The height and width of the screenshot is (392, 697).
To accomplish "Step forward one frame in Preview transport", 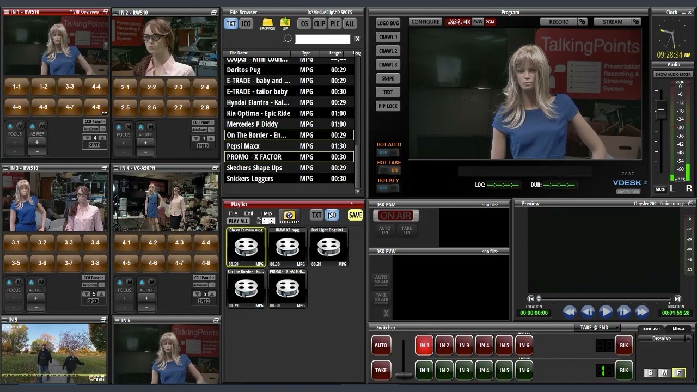I will pyautogui.click(x=623, y=311).
